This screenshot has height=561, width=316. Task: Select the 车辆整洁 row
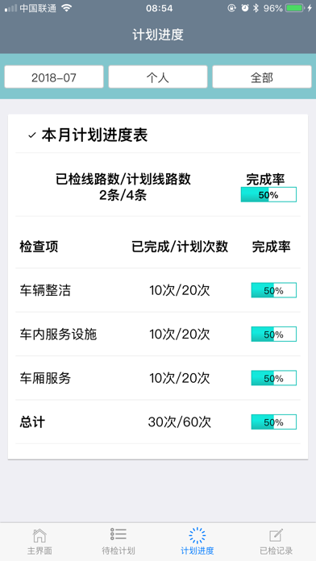pos(158,290)
